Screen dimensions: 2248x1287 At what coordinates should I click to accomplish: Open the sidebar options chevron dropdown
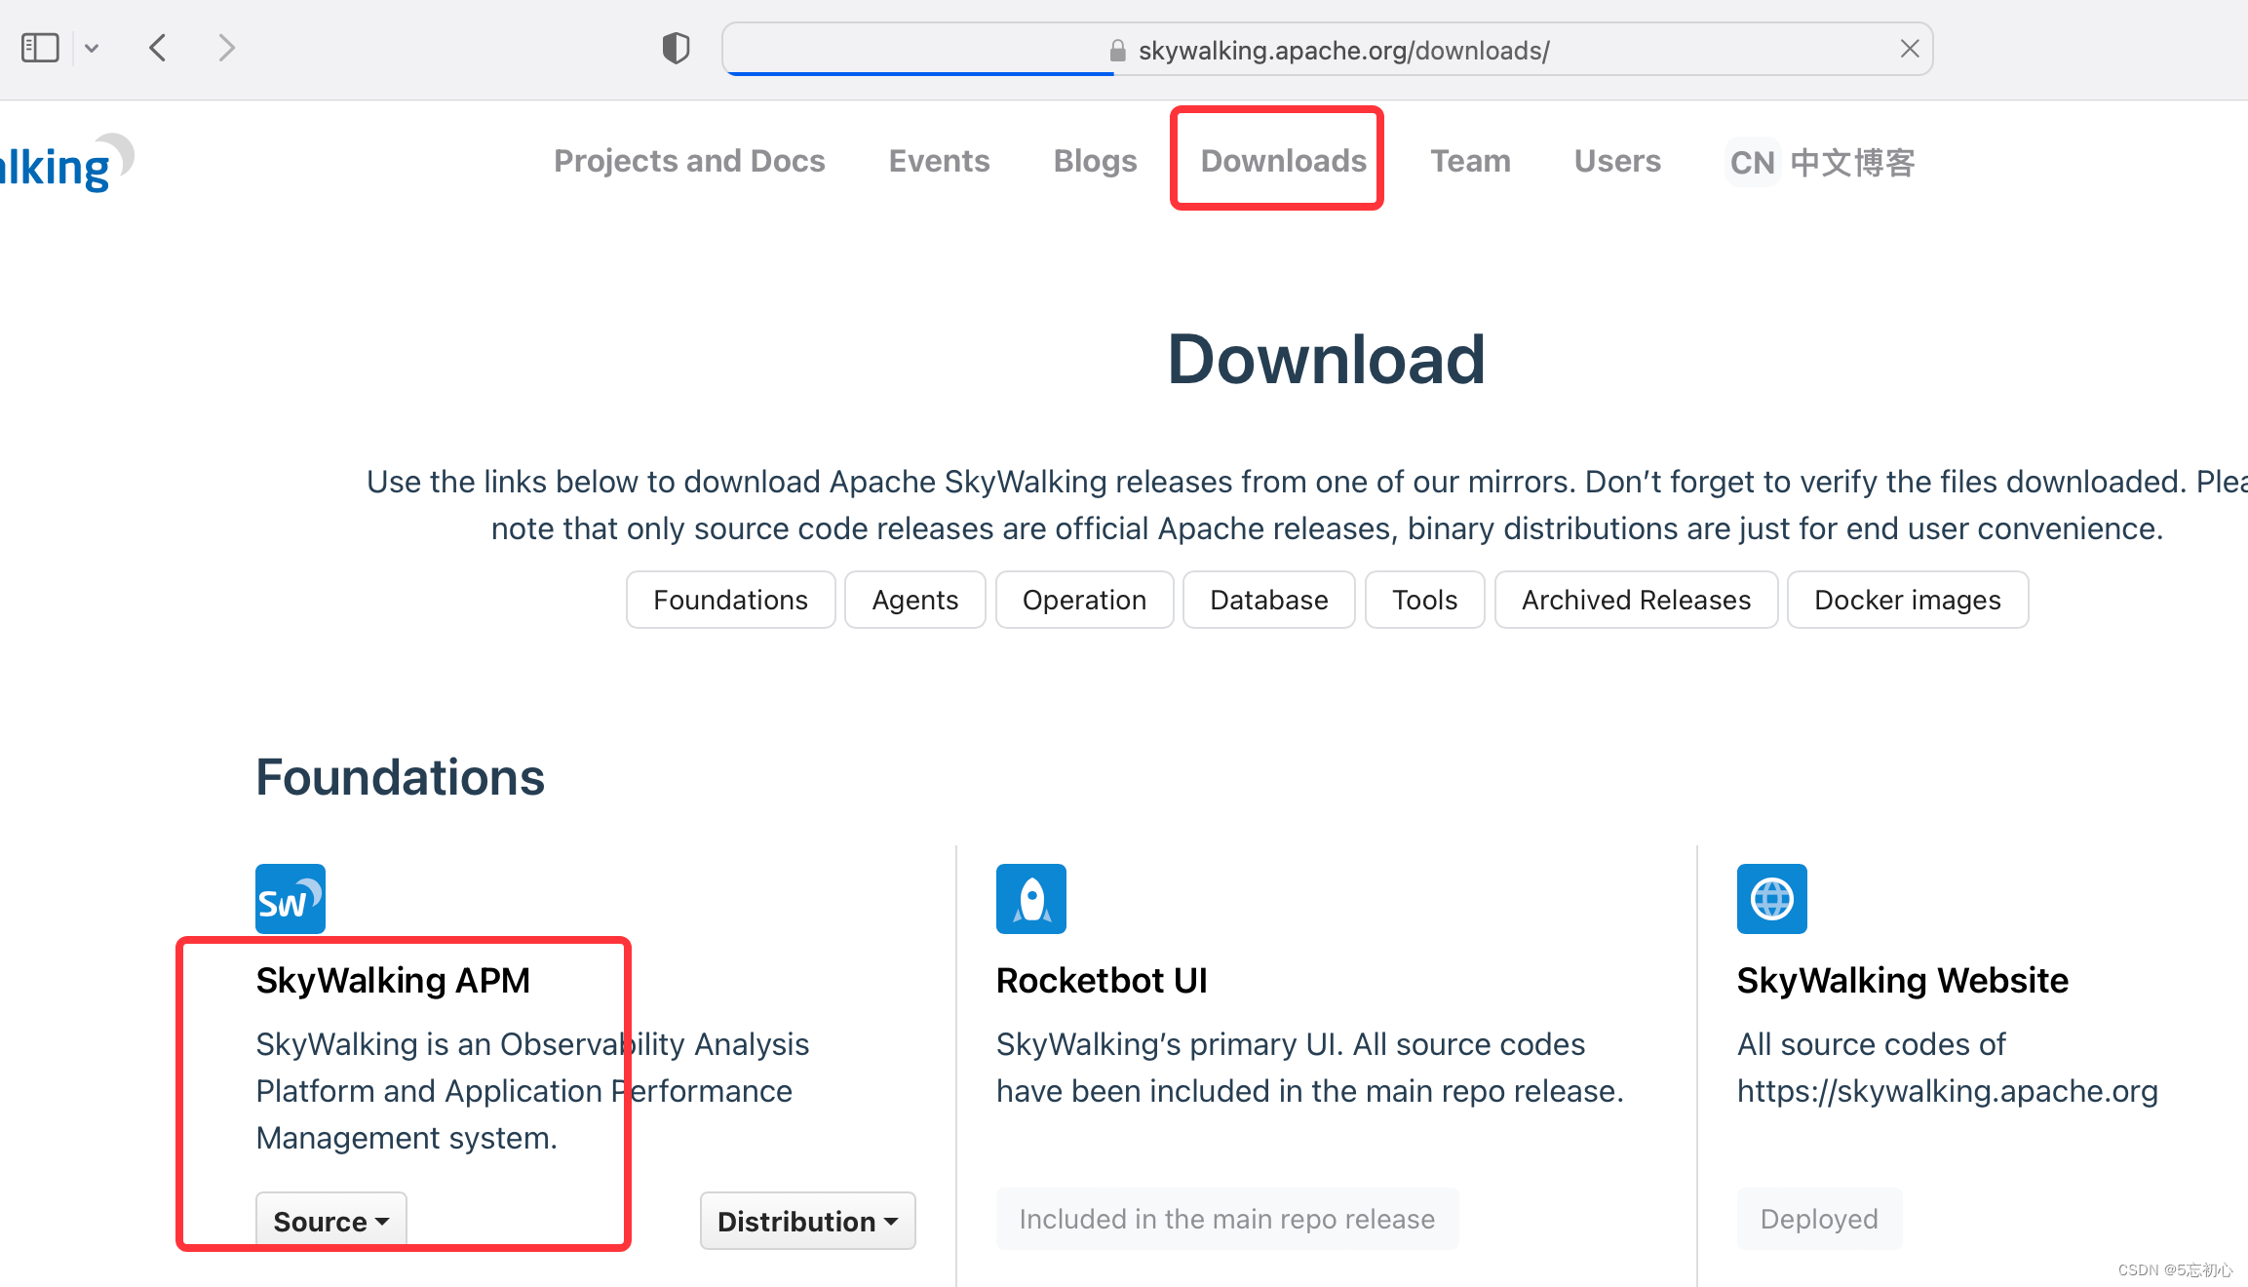coord(92,48)
